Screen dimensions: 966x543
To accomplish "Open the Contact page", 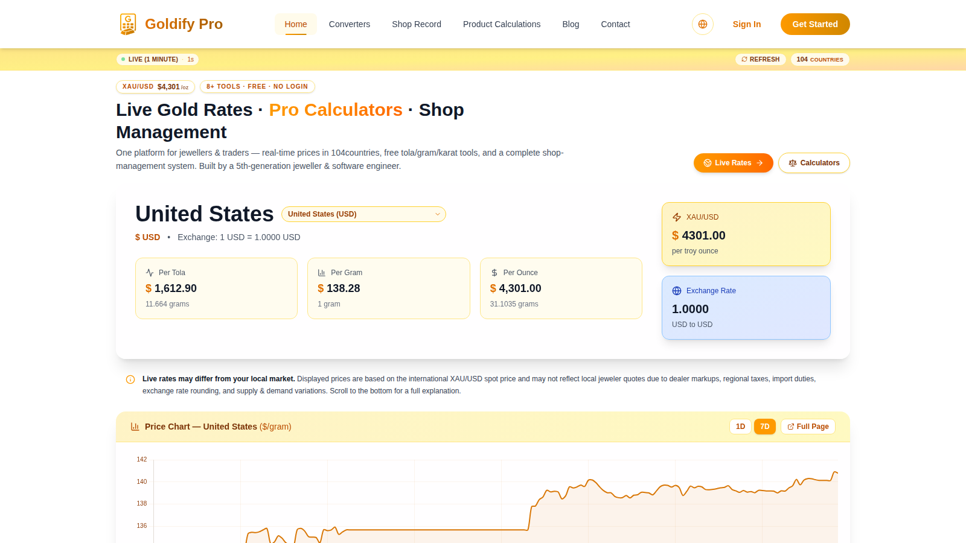I will point(615,24).
